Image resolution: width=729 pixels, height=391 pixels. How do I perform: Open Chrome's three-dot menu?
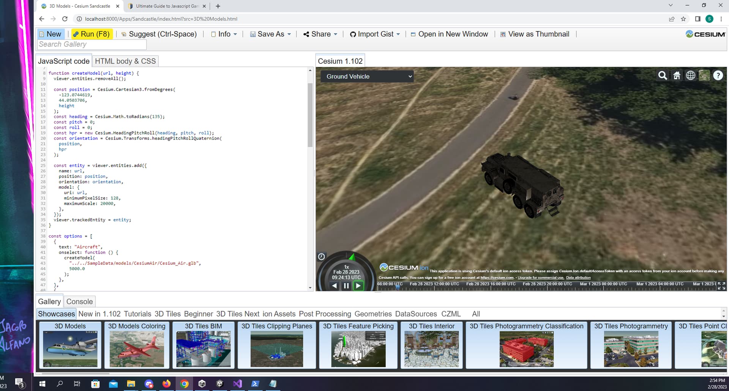(721, 19)
